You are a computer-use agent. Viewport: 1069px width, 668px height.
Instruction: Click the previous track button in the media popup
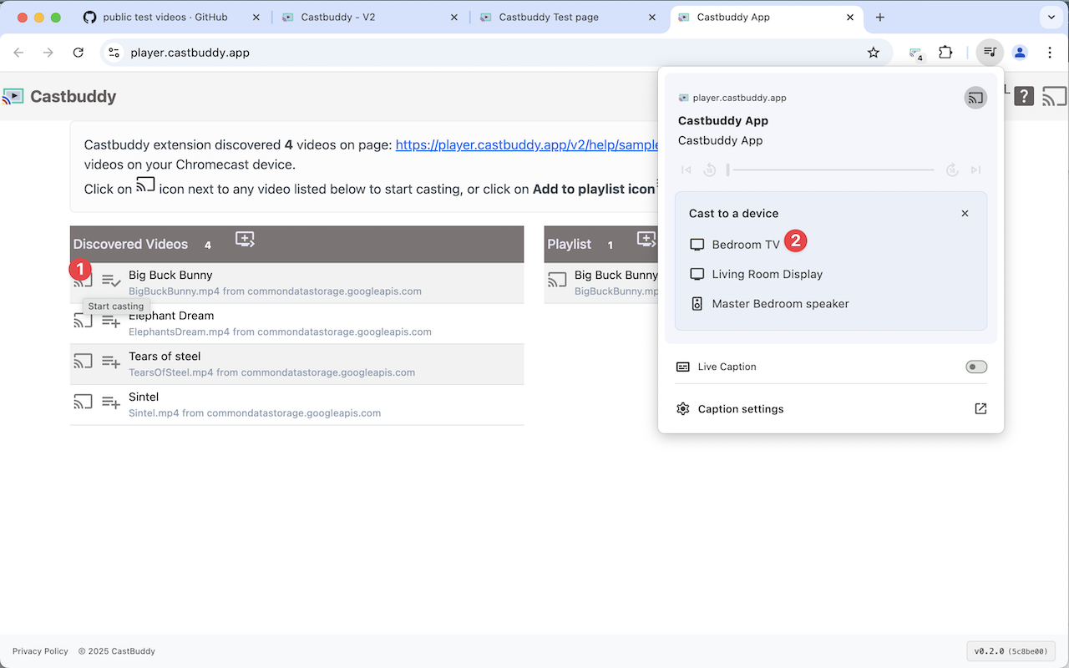pos(686,170)
